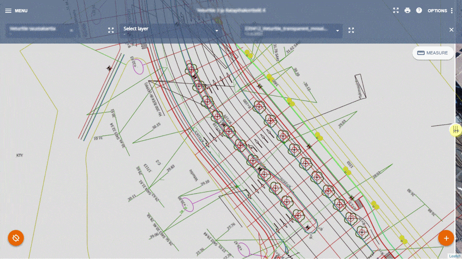
Task: Expand the first blurred layer dropdown
Action: [x=71, y=30]
